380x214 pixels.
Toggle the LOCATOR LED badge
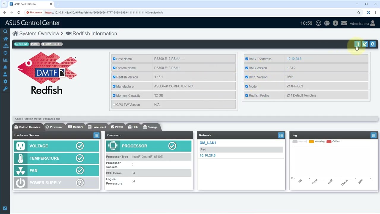(x=52, y=44)
